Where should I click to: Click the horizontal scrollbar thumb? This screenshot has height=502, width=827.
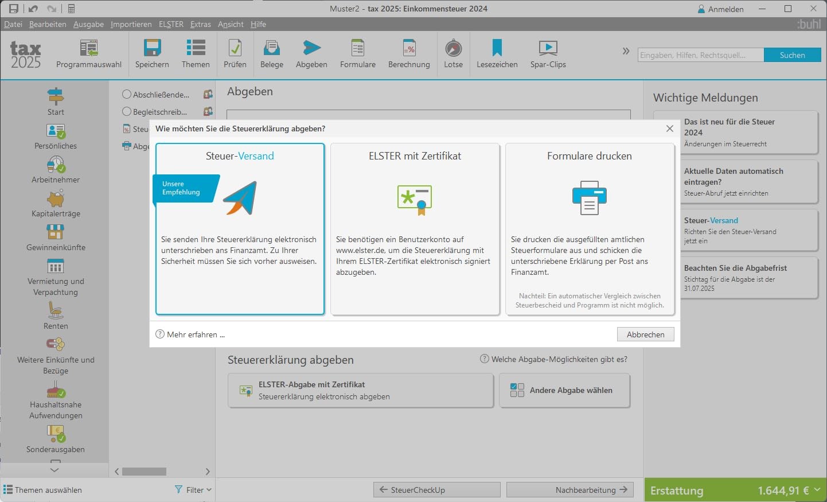145,472
